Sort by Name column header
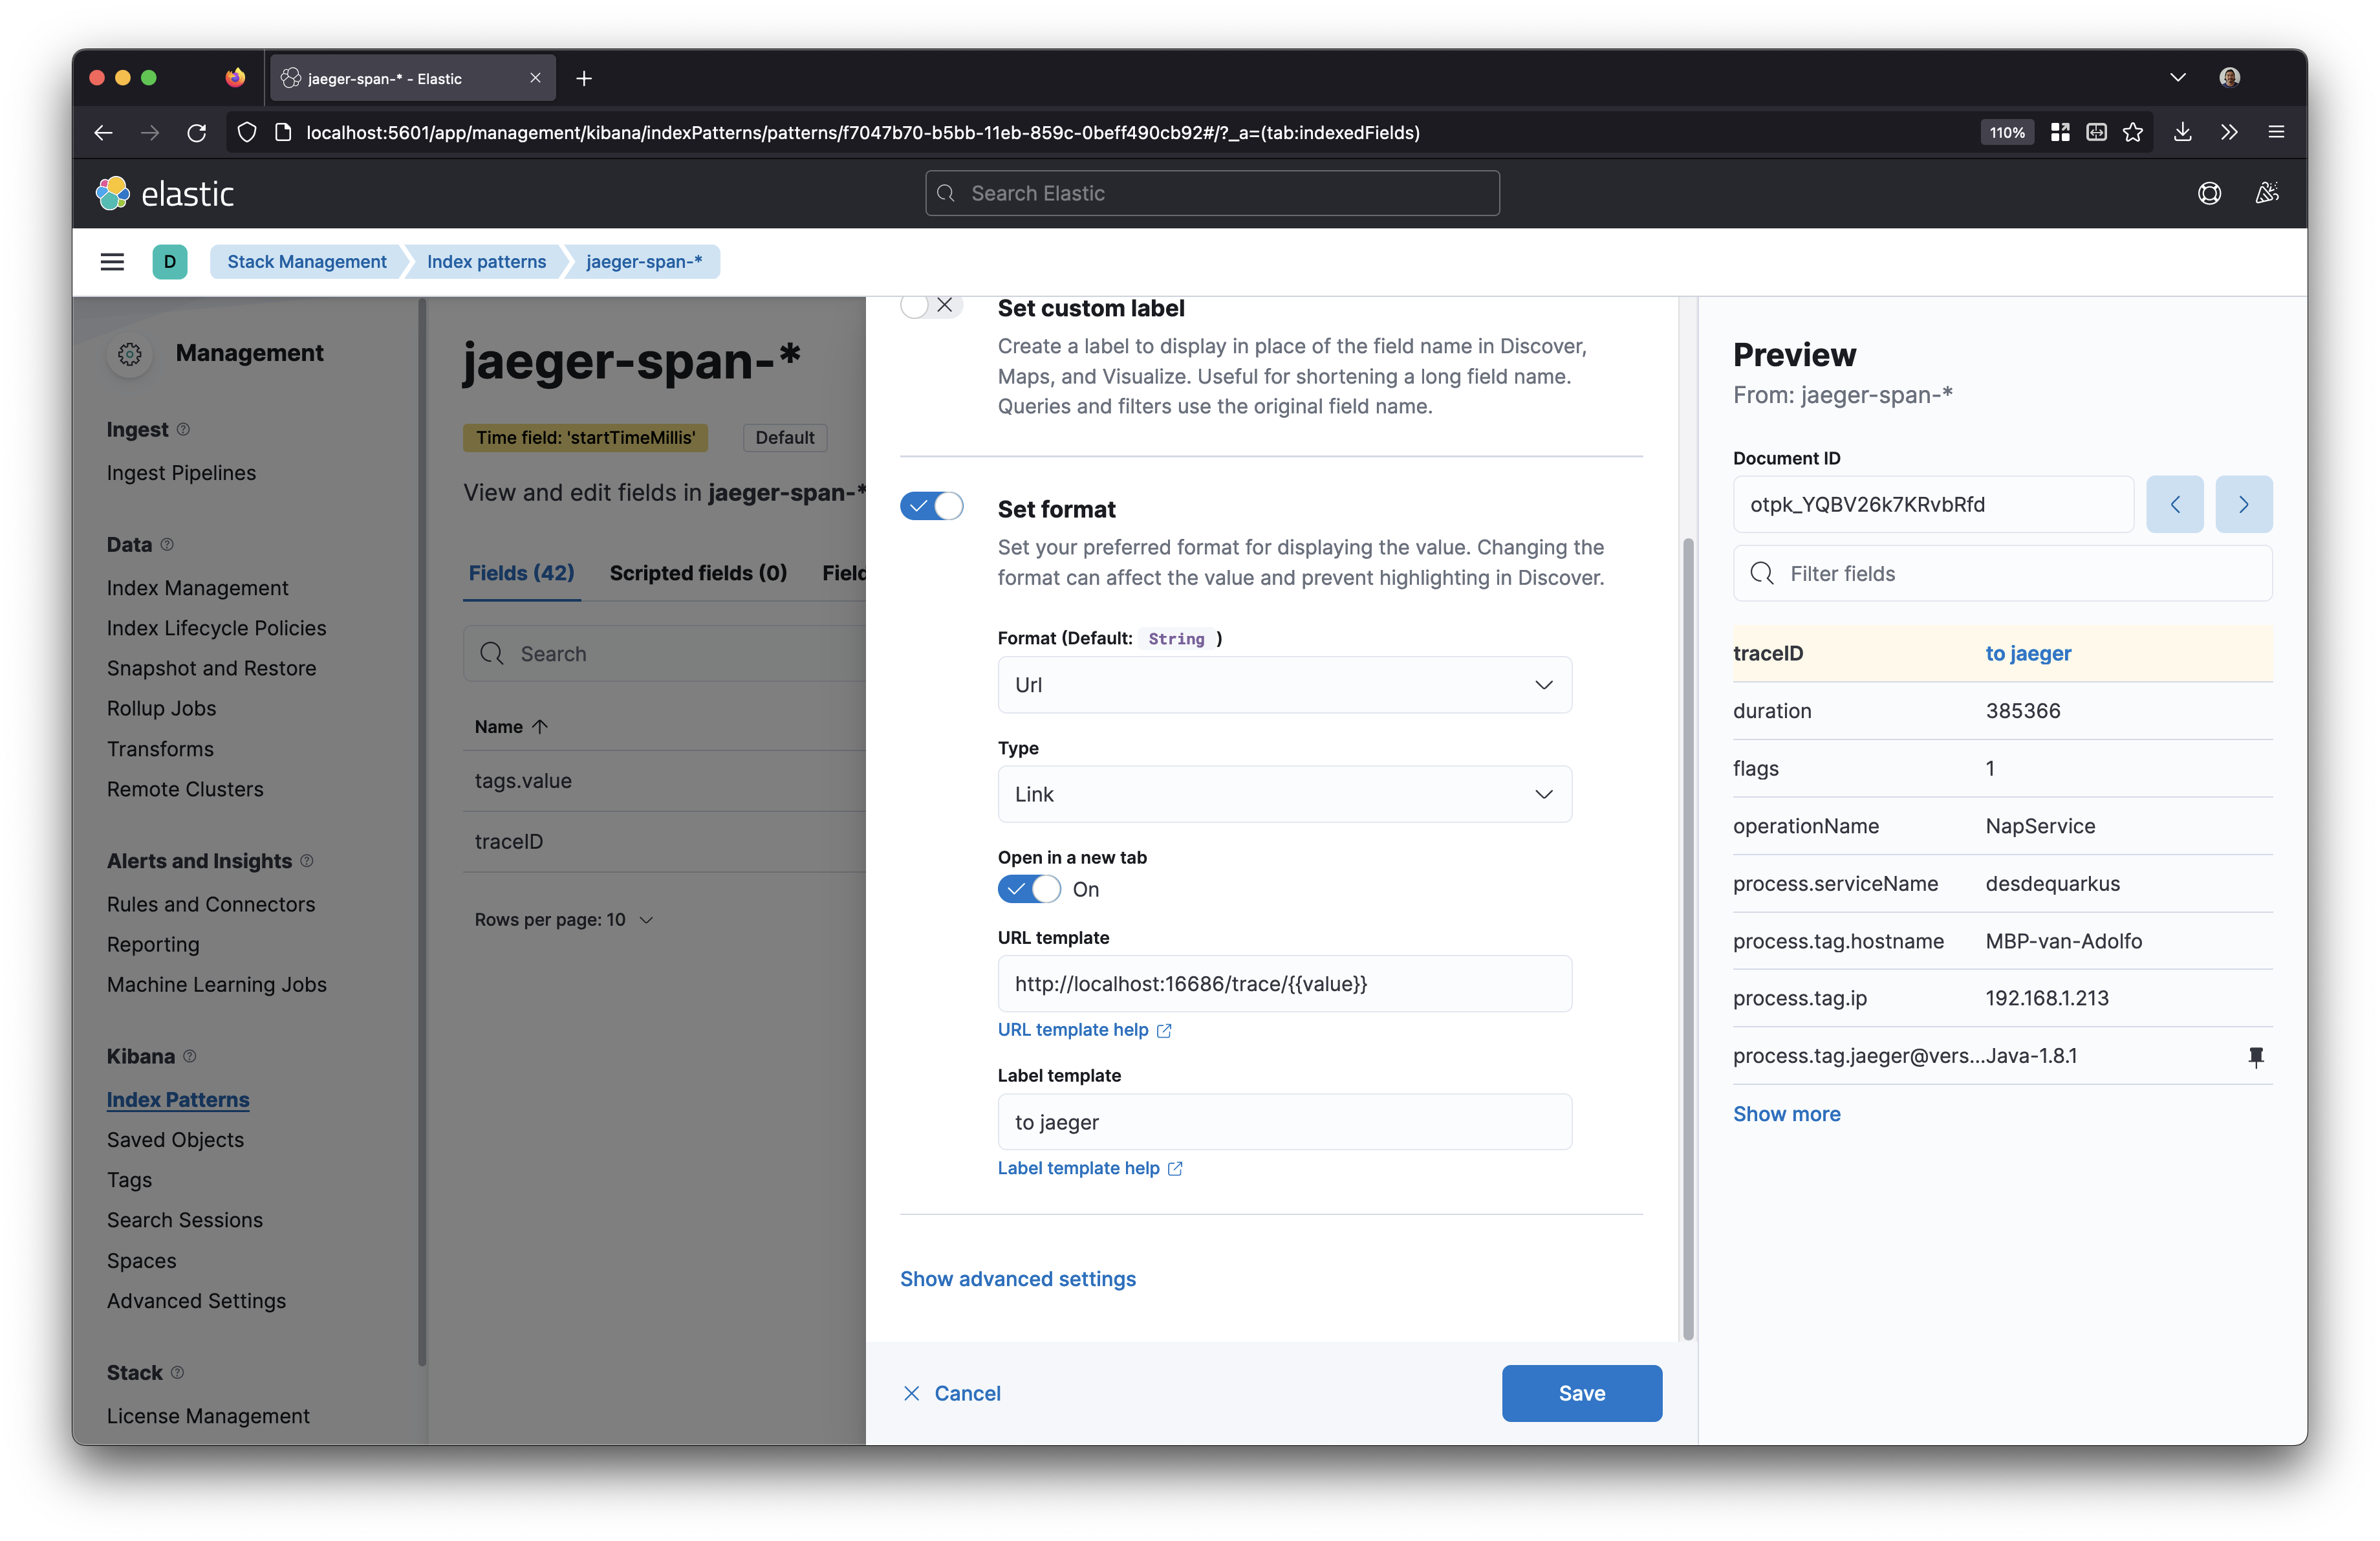 [511, 727]
